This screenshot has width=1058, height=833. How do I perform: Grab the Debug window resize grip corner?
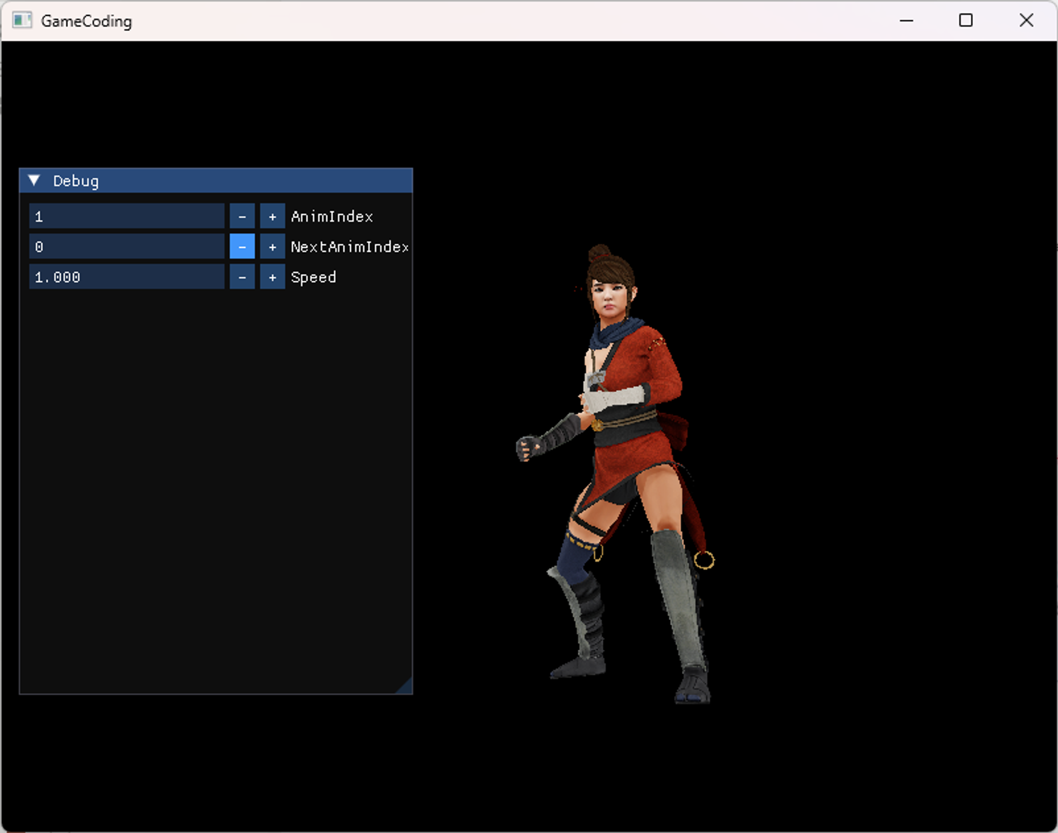(406, 687)
